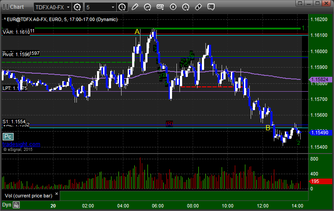Click the window options icon near minimize
The height and width of the screenshot is (211, 334).
pyautogui.click(x=300, y=3)
